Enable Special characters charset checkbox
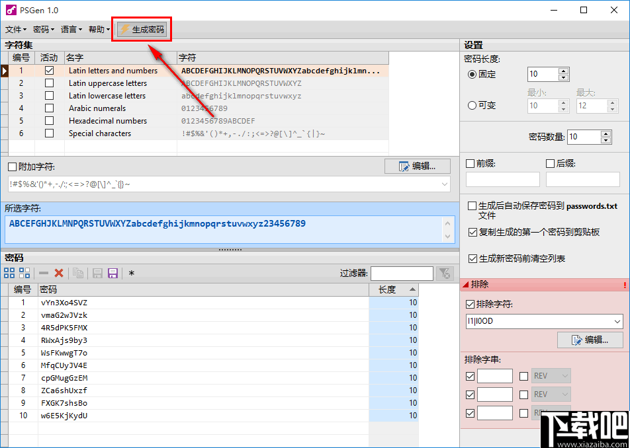The width and height of the screenshot is (630, 448). (x=50, y=133)
